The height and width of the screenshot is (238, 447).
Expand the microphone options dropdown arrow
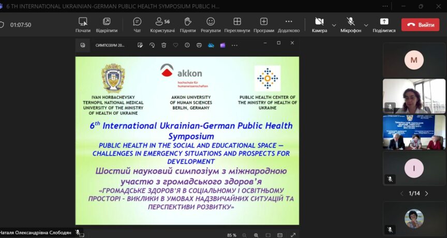pos(366,25)
